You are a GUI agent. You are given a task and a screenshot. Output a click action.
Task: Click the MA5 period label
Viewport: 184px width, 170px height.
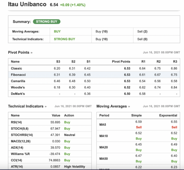point(103,124)
